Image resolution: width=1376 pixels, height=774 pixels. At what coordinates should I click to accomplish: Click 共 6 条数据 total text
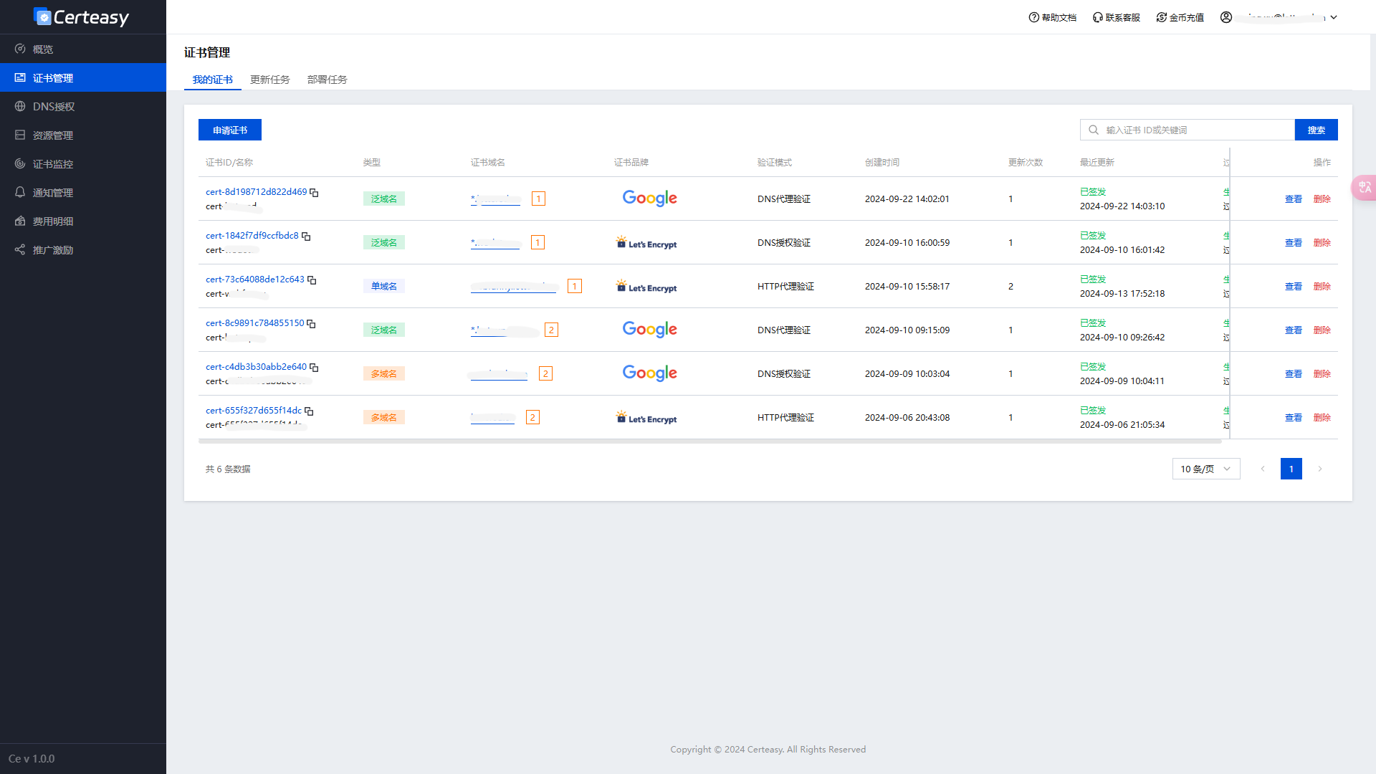[x=228, y=469]
